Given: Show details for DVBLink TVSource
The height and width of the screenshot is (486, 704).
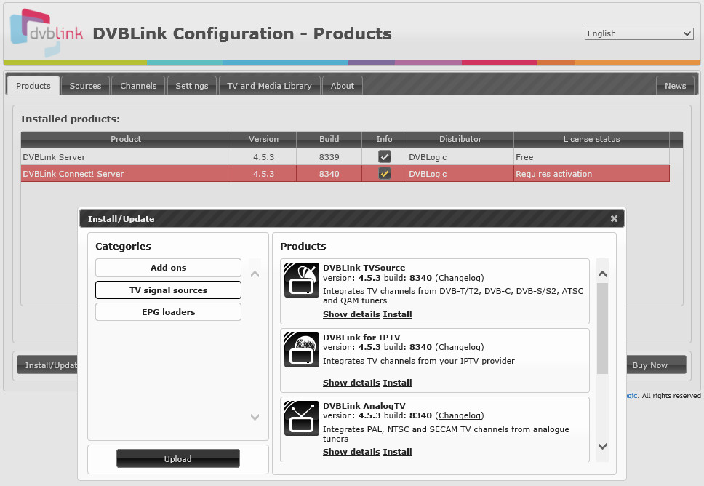Looking at the screenshot, I should pos(351,314).
